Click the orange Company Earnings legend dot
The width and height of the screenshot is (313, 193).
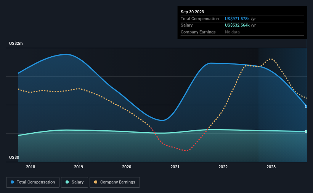coord(96,182)
